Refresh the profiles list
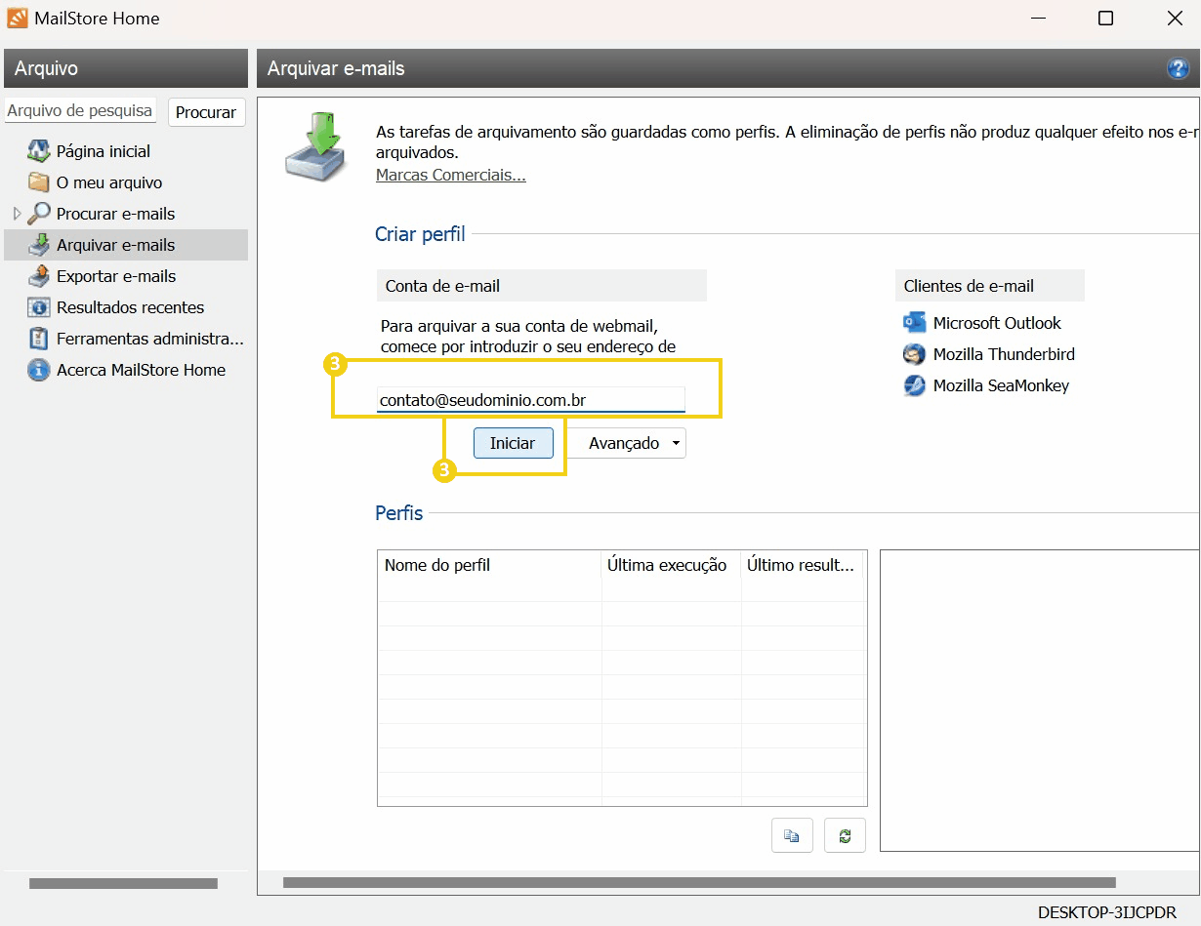Viewport: 1201px width, 926px height. 845,835
